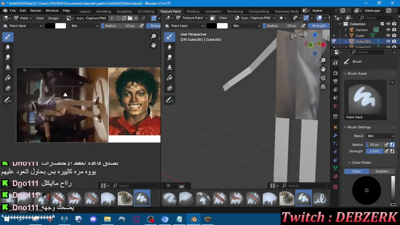Open the Modifiers wrench properties tab

click(x=335, y=135)
